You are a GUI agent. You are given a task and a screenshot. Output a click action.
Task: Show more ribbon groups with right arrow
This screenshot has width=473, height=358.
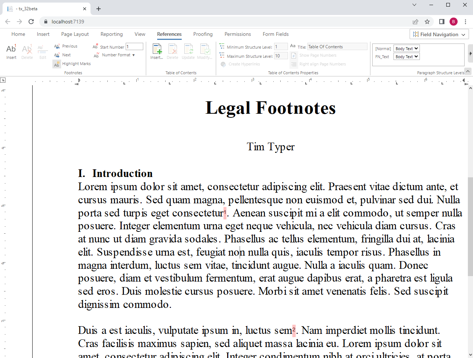click(x=470, y=53)
